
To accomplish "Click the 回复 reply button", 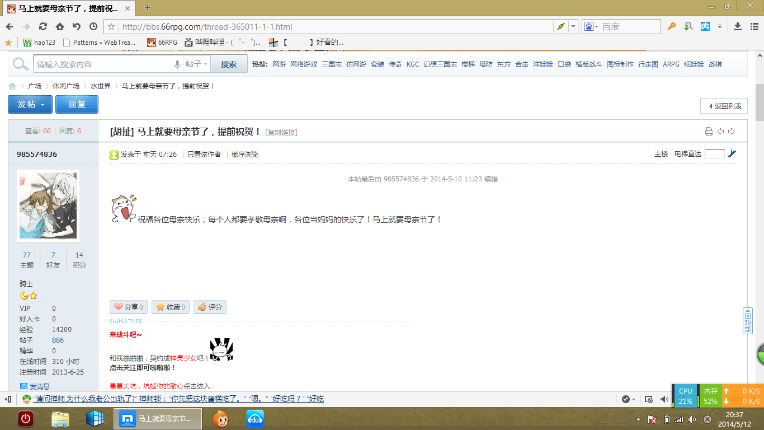I will [x=77, y=105].
